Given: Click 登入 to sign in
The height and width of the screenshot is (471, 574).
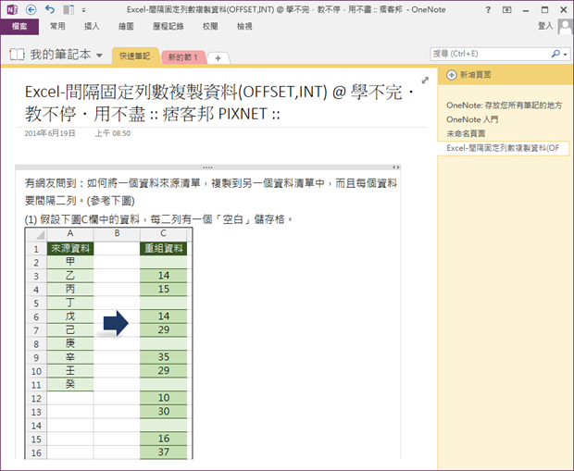Looking at the screenshot, I should [545, 26].
